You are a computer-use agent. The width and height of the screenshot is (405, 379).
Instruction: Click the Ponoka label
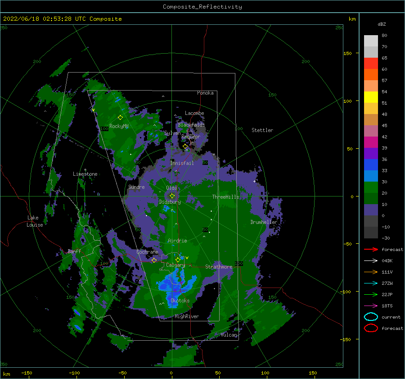[205, 93]
